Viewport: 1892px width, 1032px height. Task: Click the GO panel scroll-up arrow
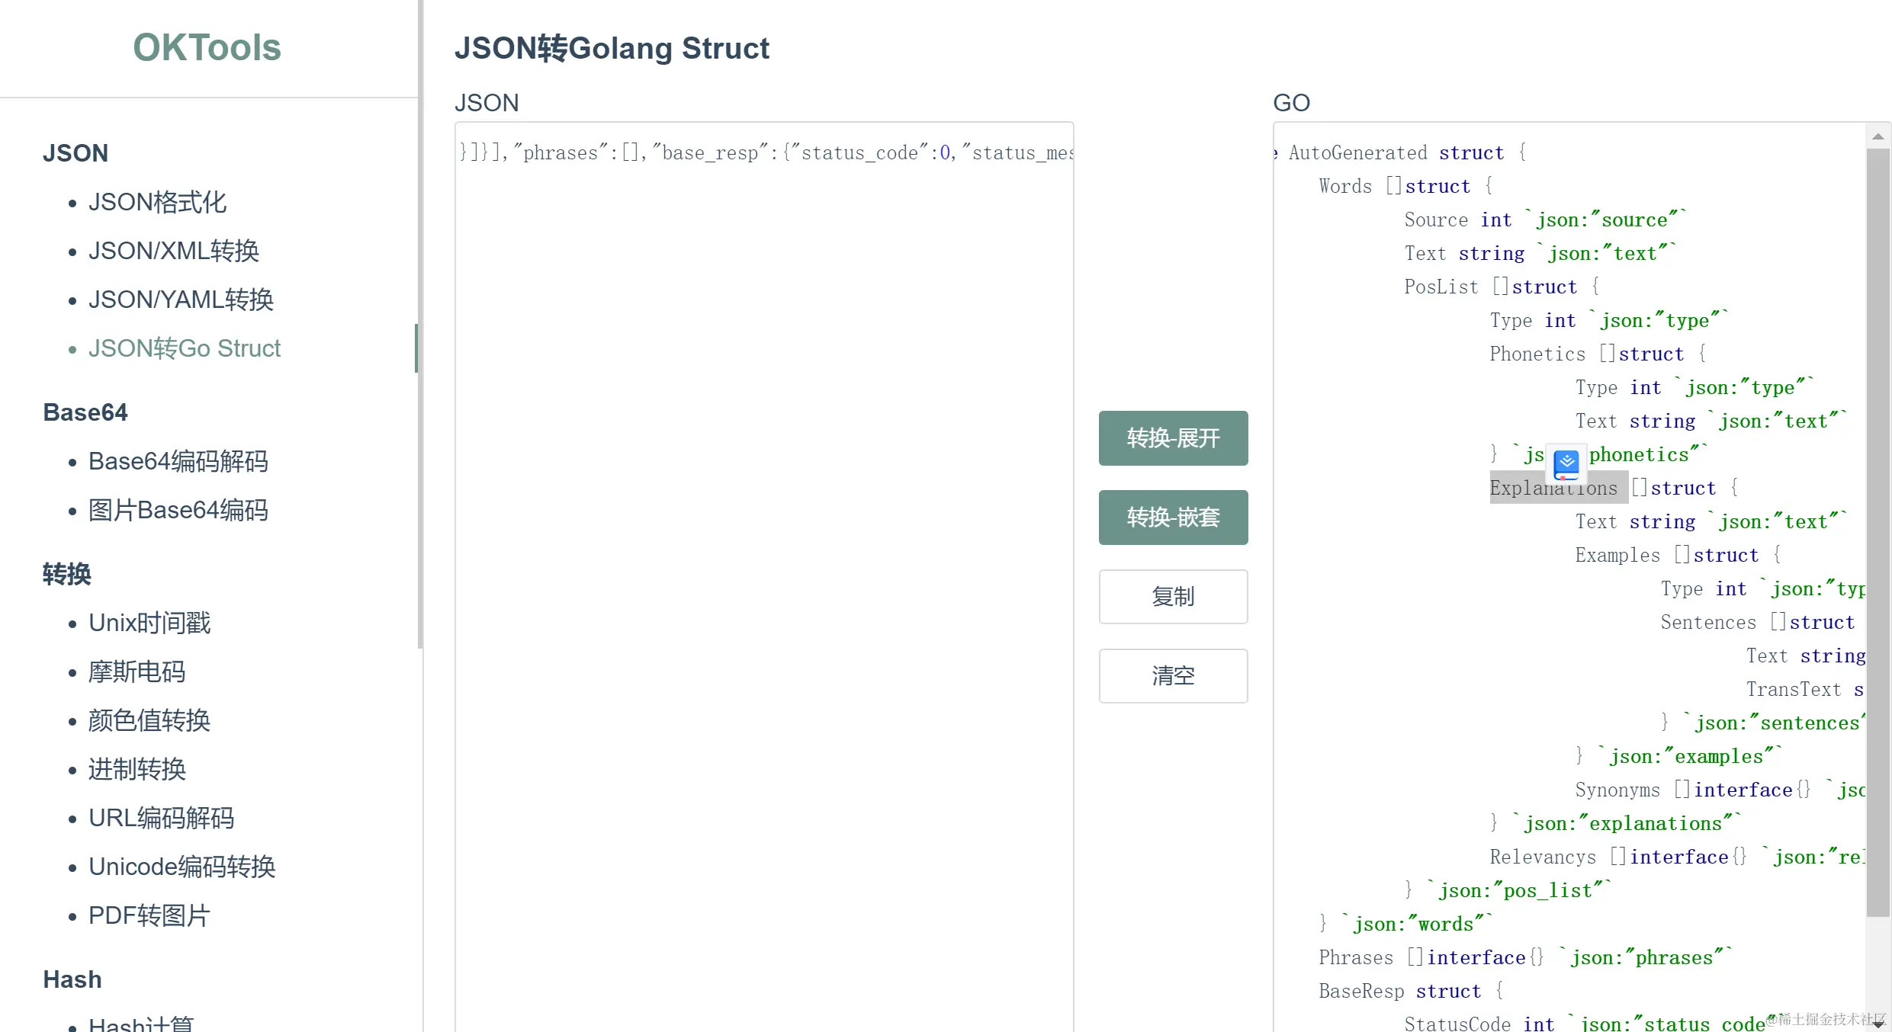1878,137
